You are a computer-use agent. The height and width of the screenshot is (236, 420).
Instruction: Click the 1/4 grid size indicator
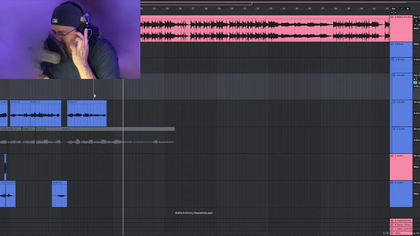[x=386, y=233]
